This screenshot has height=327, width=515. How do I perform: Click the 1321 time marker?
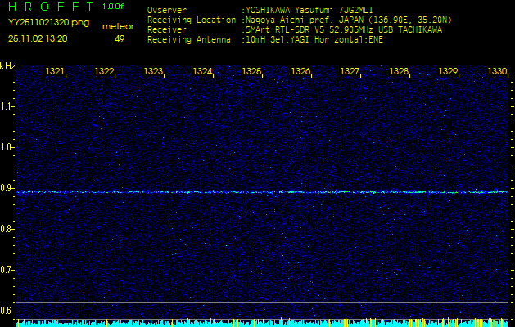[x=56, y=72]
